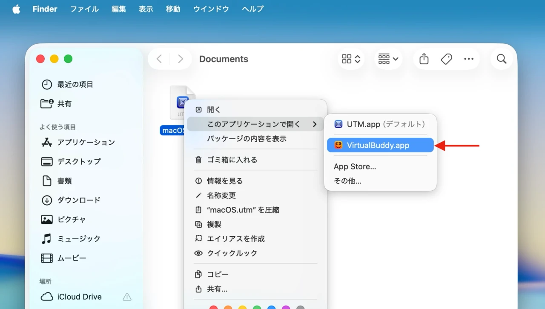Go back with the left chevron
The width and height of the screenshot is (545, 309).
coord(159,59)
